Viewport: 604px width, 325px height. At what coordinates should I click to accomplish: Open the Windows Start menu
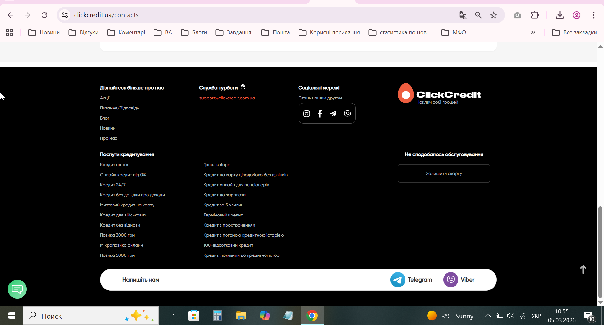11,316
